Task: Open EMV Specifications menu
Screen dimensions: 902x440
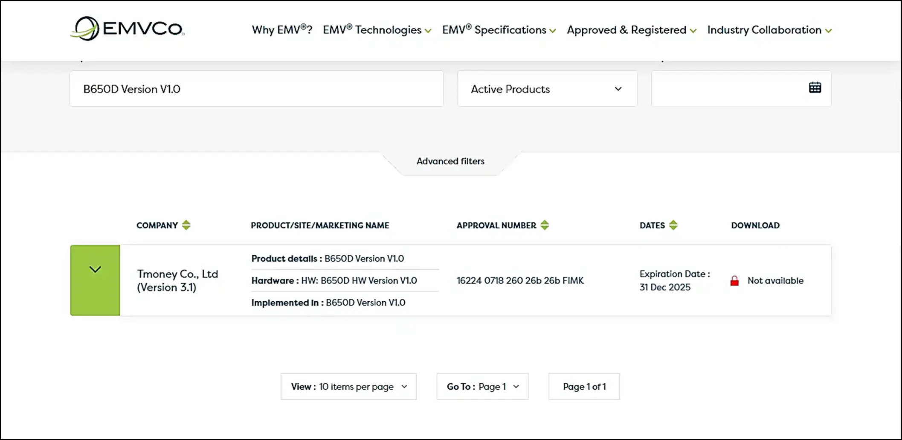Action: [499, 30]
